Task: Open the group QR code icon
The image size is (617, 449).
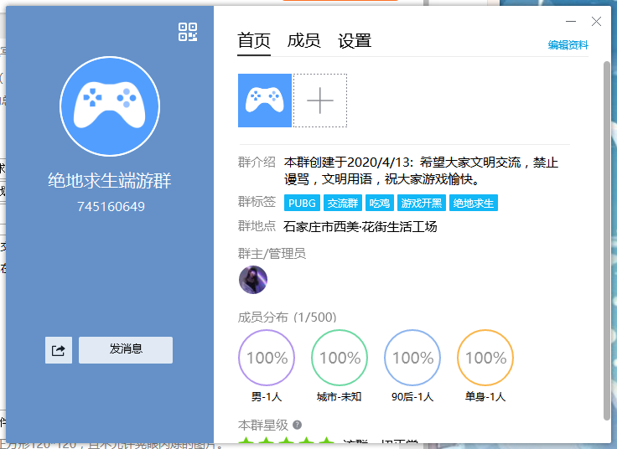Action: pyautogui.click(x=188, y=32)
